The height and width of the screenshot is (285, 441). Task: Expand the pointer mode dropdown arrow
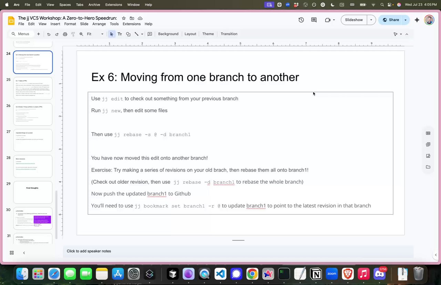(x=401, y=34)
